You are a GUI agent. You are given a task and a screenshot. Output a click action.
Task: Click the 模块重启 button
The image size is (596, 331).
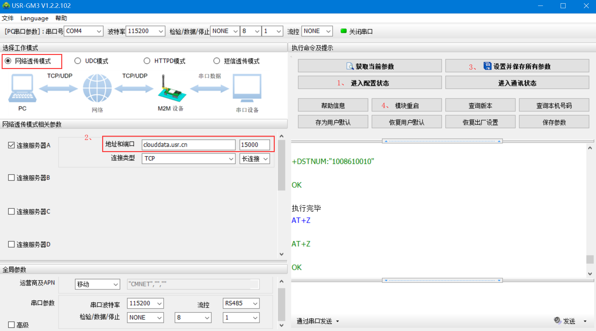tap(406, 106)
